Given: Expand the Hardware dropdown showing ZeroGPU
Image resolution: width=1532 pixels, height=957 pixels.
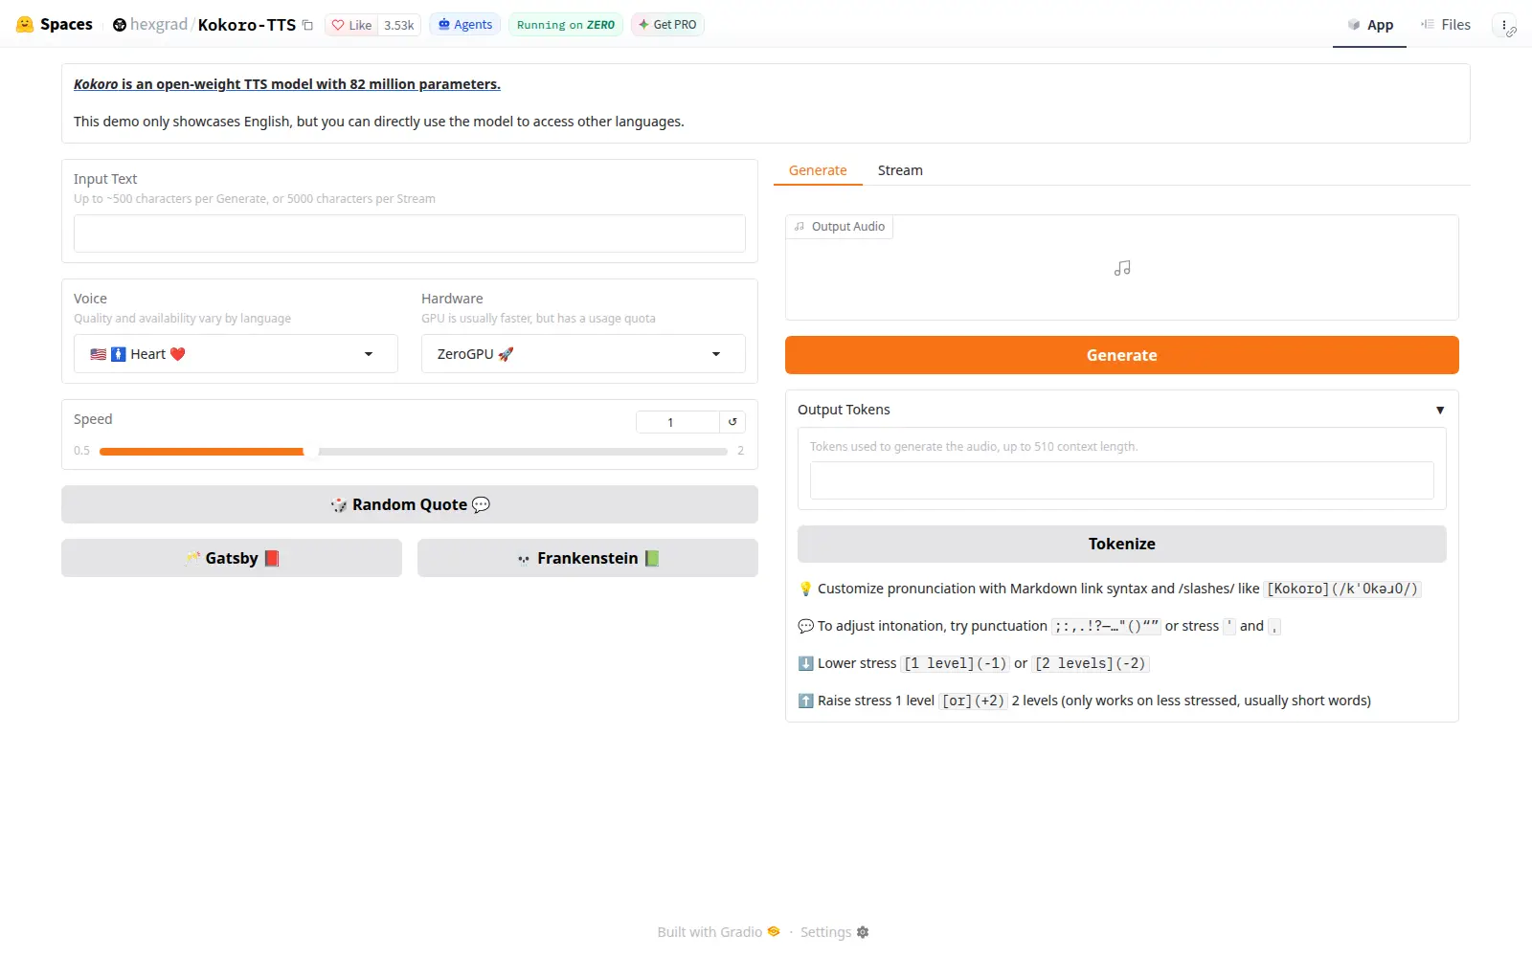Looking at the screenshot, I should (x=583, y=354).
